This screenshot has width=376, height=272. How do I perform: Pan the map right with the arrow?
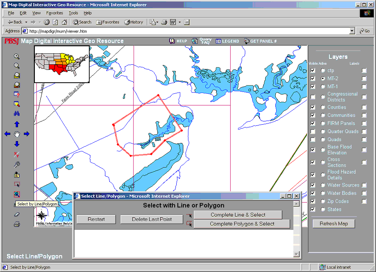[x=26, y=134]
